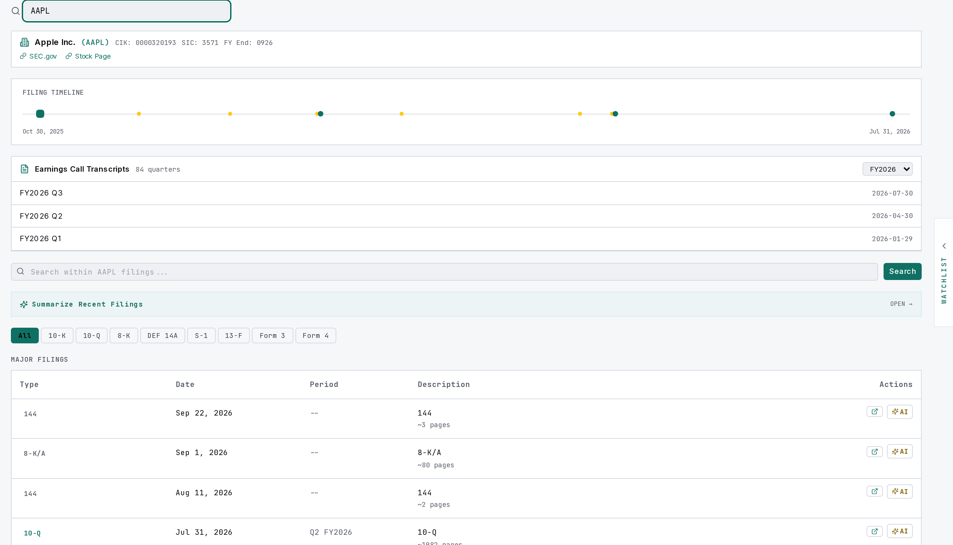Click into the AAPL ticker search box
Screen dimensions: 953x545
(126, 11)
